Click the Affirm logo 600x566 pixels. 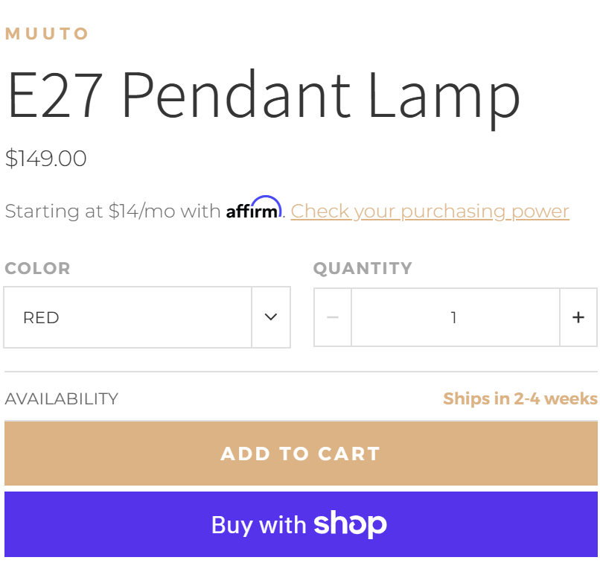[254, 209]
